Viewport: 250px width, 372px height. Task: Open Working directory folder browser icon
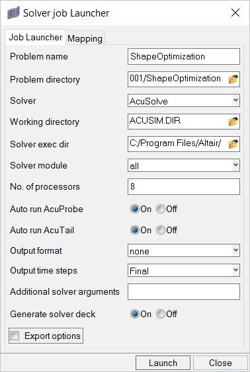233,122
